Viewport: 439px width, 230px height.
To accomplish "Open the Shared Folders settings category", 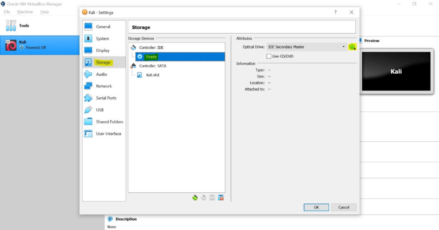I will coord(104,121).
